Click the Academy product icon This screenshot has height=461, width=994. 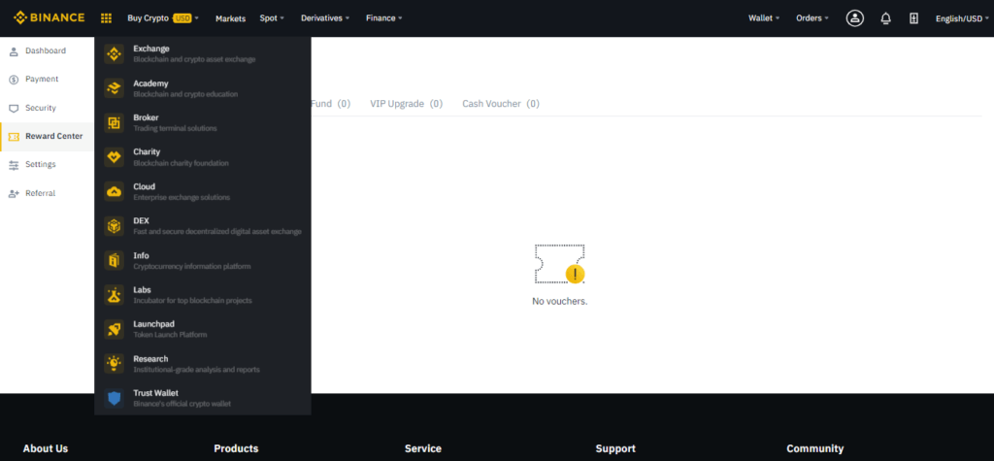pyautogui.click(x=115, y=88)
